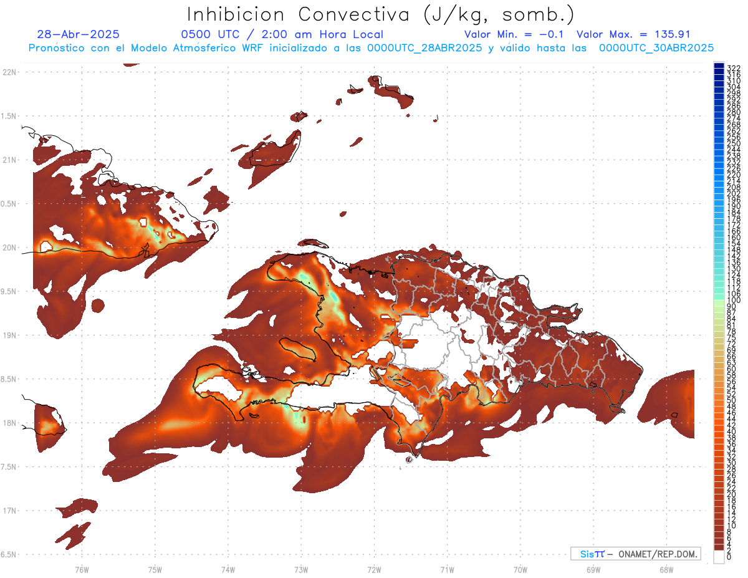Click the "71W" longitude label
748x578 pixels.
(447, 570)
